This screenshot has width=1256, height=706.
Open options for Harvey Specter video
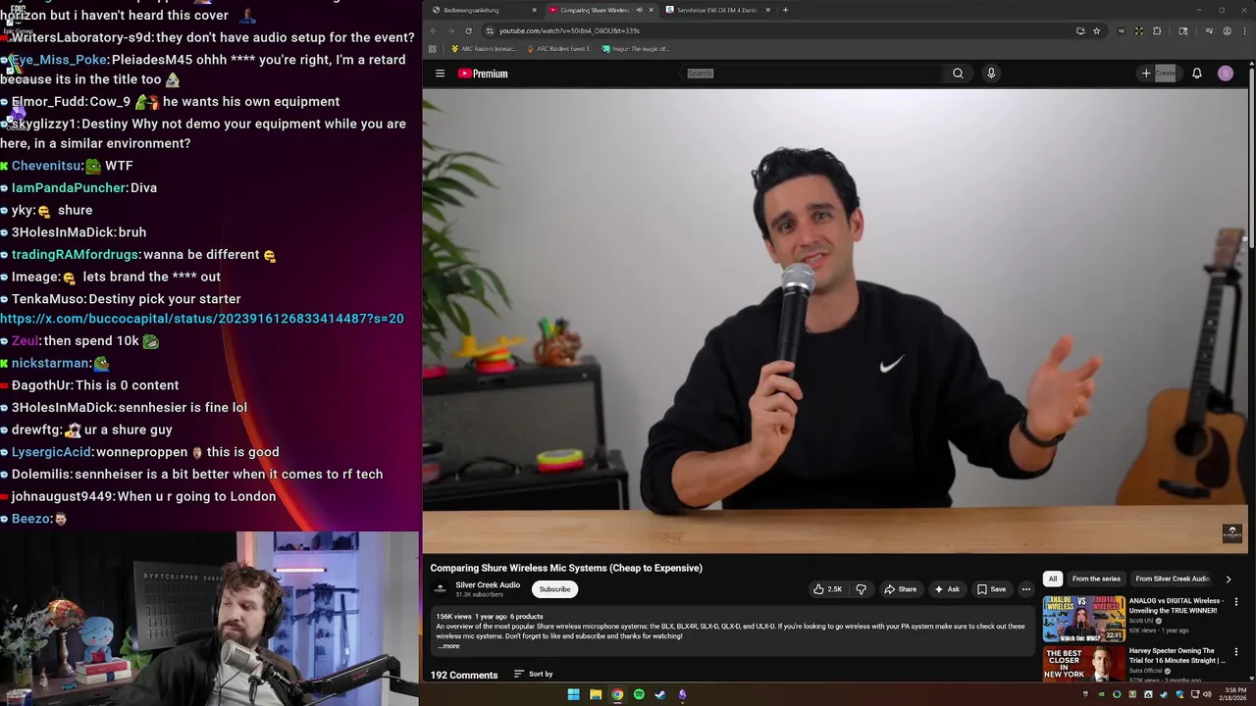point(1235,652)
